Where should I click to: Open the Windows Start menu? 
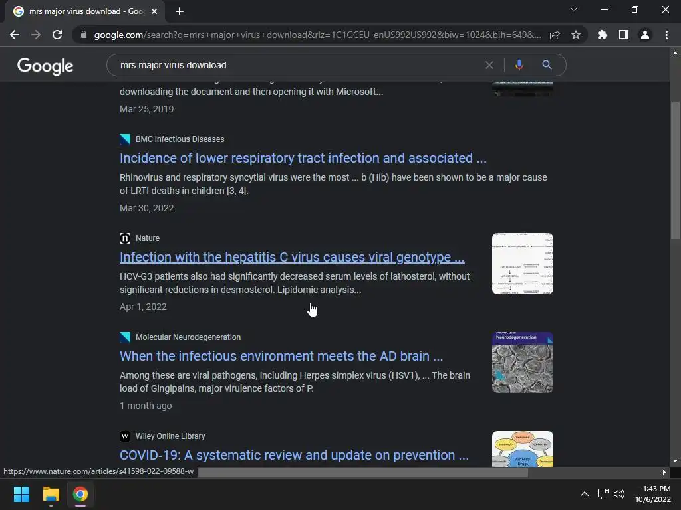pos(21,494)
